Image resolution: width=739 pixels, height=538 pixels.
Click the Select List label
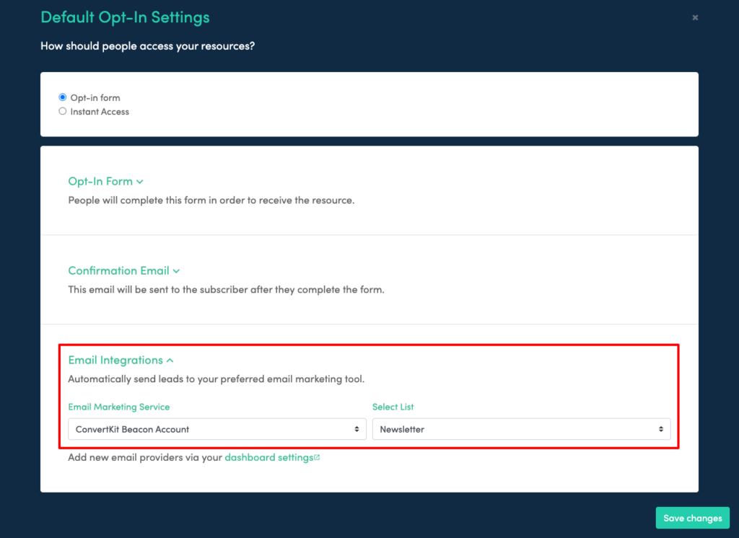393,407
